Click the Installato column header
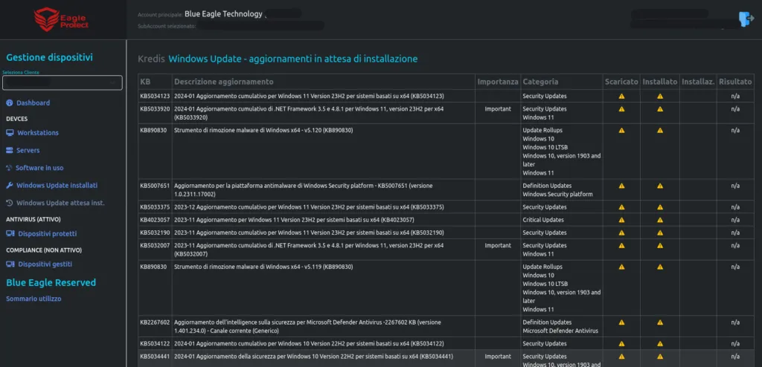The image size is (762, 367). (x=660, y=82)
